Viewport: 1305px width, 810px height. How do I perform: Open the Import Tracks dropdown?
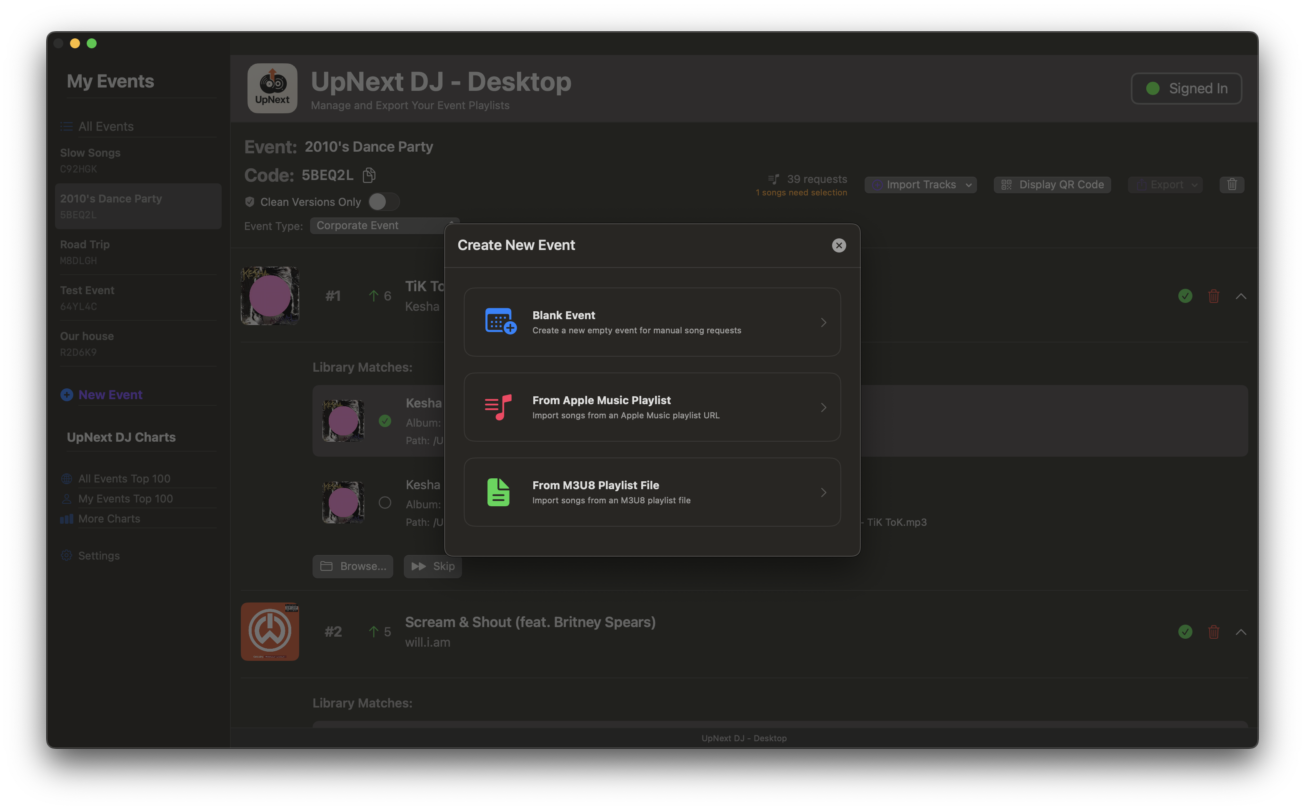[x=920, y=184]
